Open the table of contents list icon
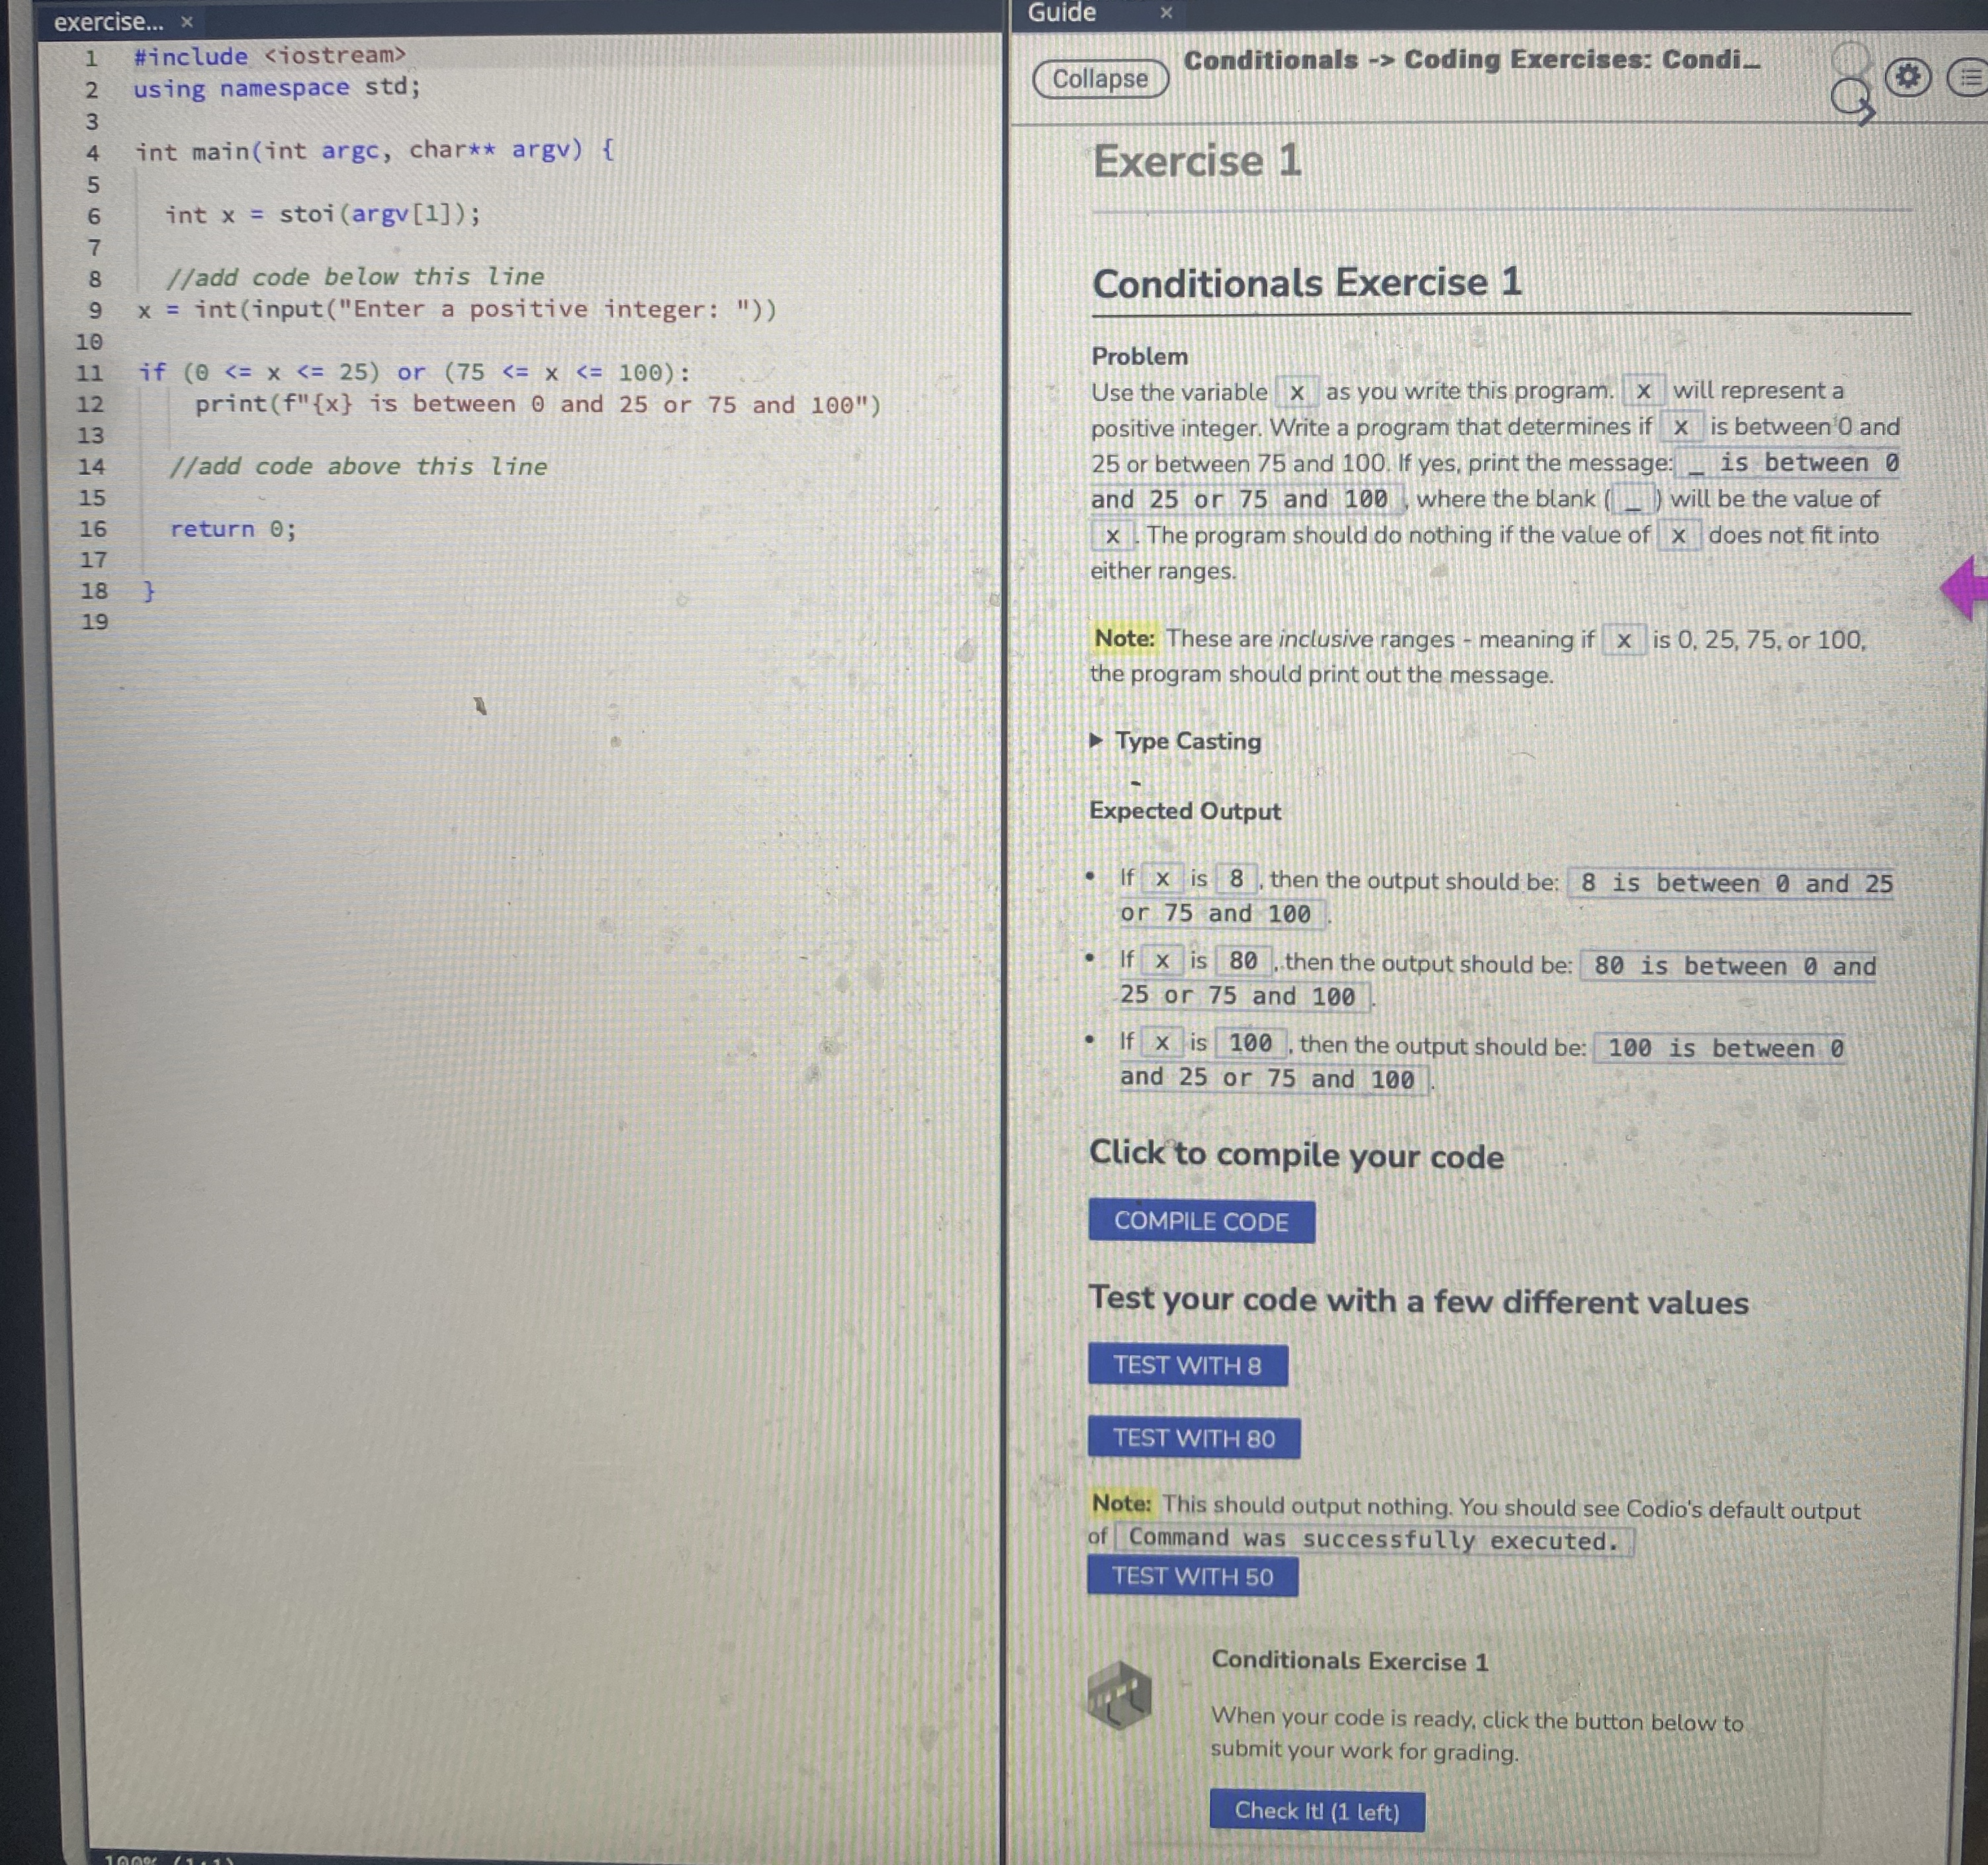The image size is (1988, 1865). tap(1969, 78)
